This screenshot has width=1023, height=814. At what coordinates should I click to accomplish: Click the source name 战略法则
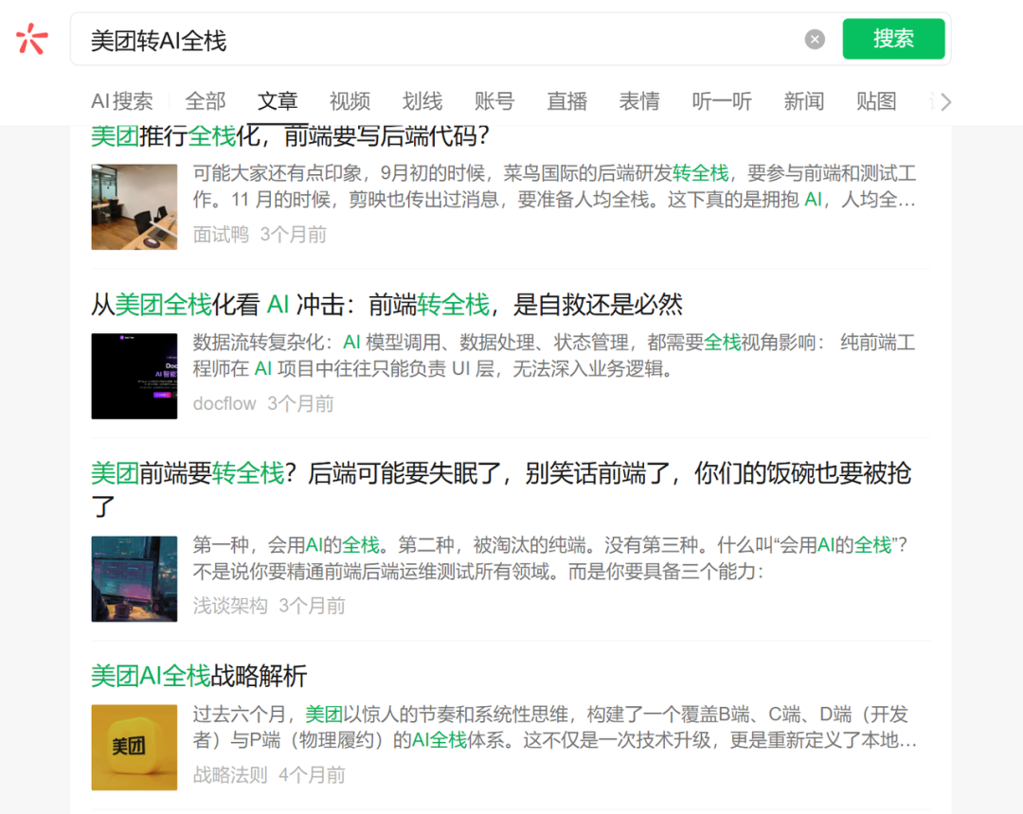point(230,775)
